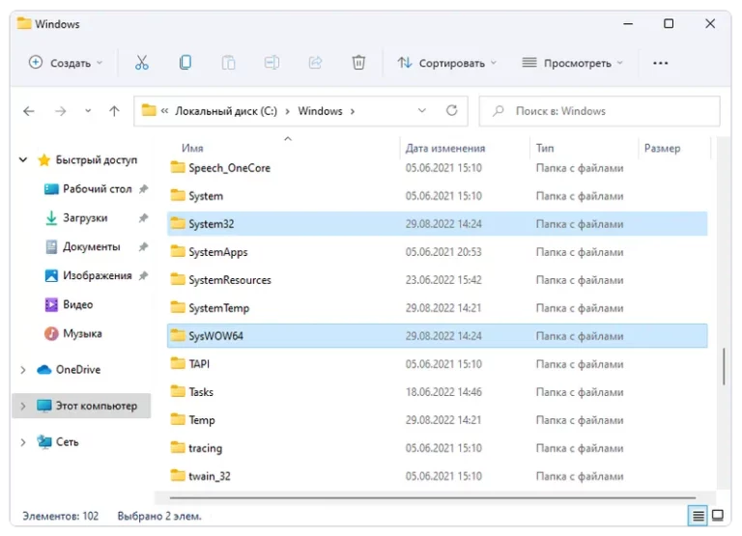Click the Delete trash bin icon
Viewport: 742px width, 536px height.
coord(358,63)
